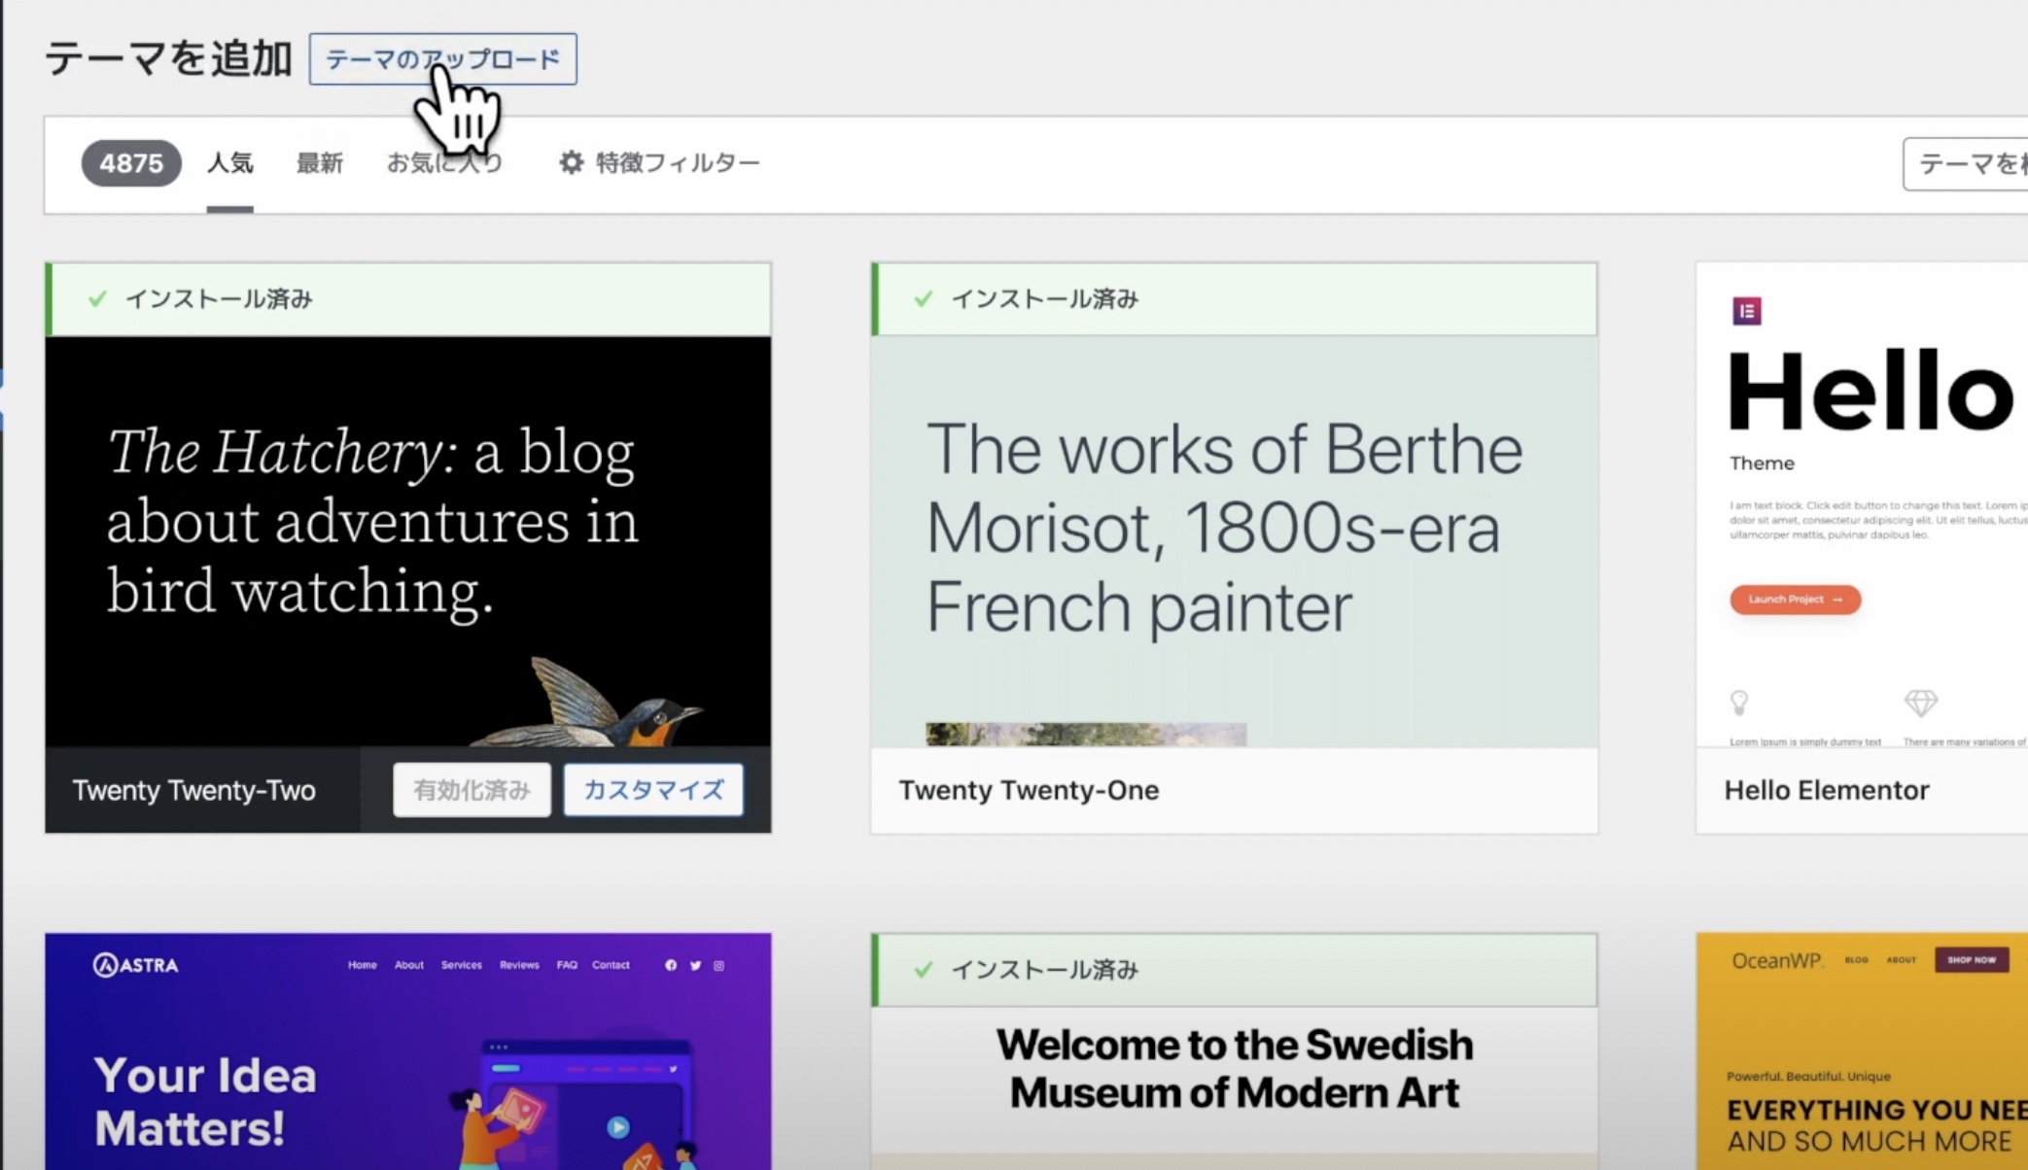Click the Astra logo icon in preview
Screen dimensions: 2028x1170
105,965
